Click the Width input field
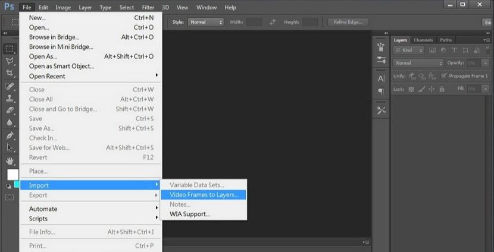Image resolution: width=494 pixels, height=252 pixels. pos(254,22)
